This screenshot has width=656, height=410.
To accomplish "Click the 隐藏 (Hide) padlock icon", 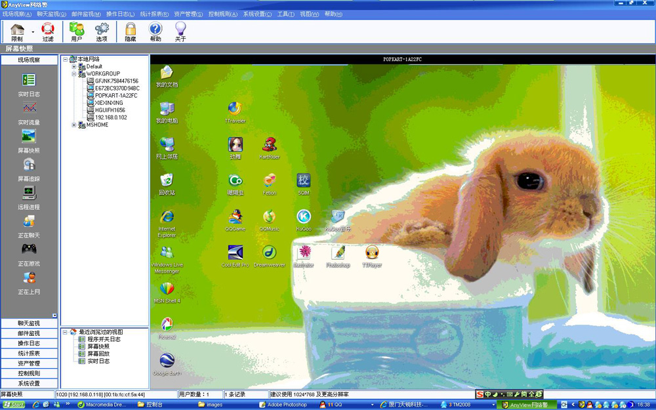I will tap(131, 31).
